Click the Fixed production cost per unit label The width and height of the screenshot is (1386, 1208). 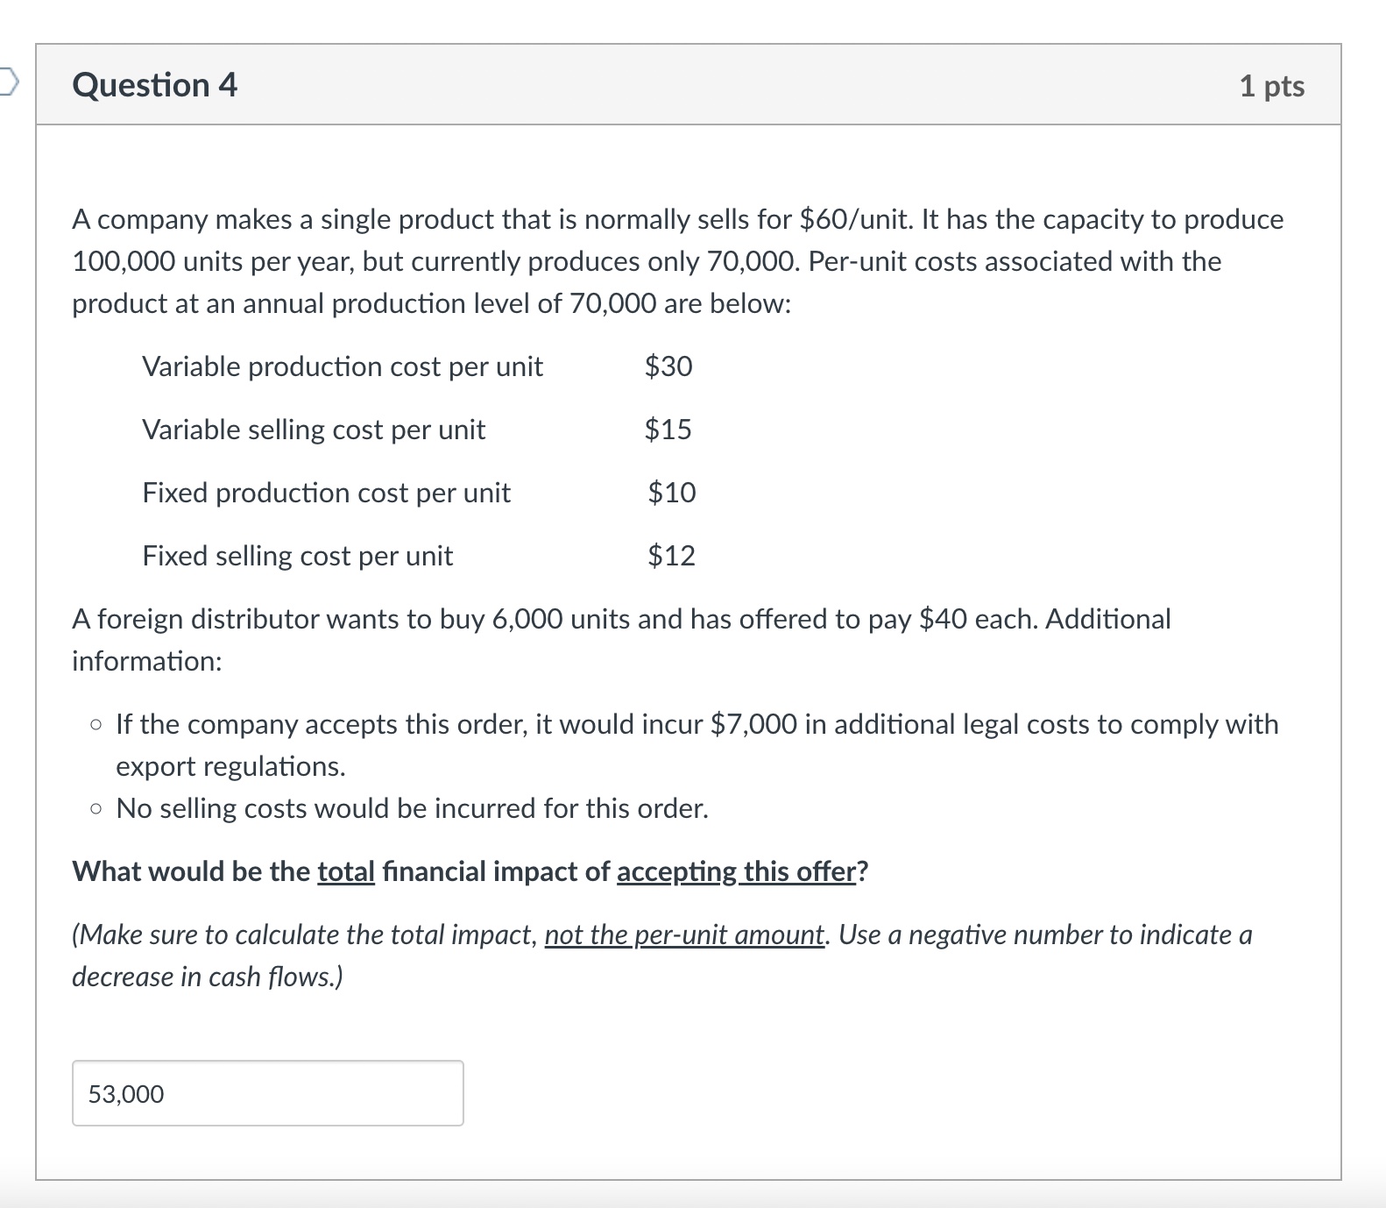click(x=326, y=493)
